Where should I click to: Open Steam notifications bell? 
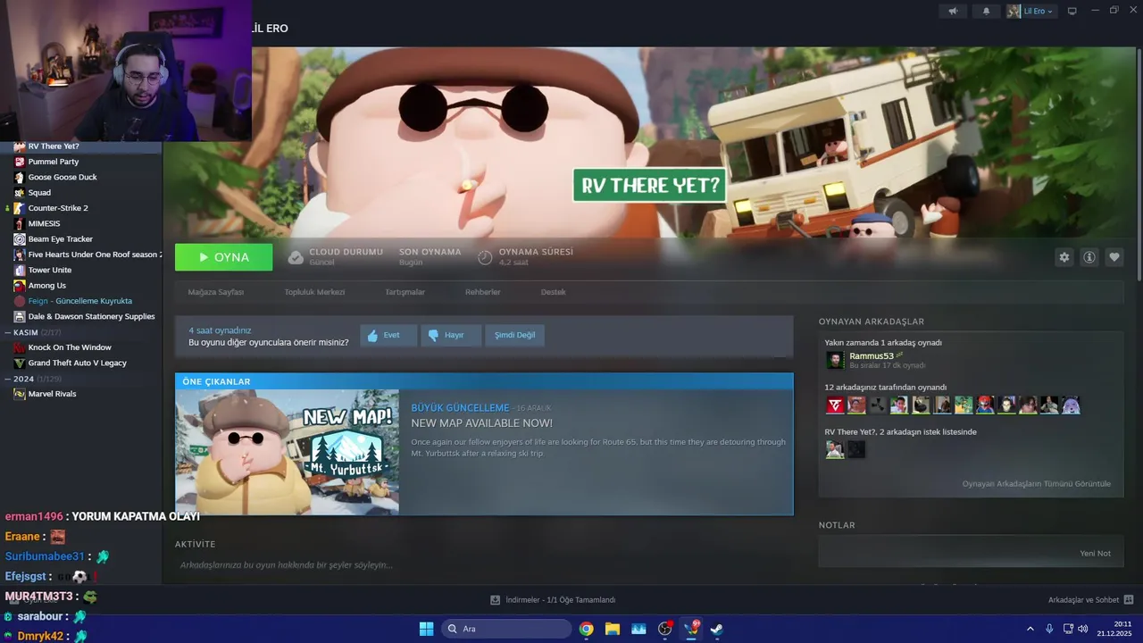(x=986, y=11)
